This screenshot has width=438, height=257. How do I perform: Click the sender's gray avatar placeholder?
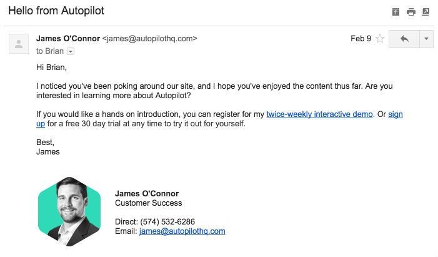pyautogui.click(x=19, y=44)
